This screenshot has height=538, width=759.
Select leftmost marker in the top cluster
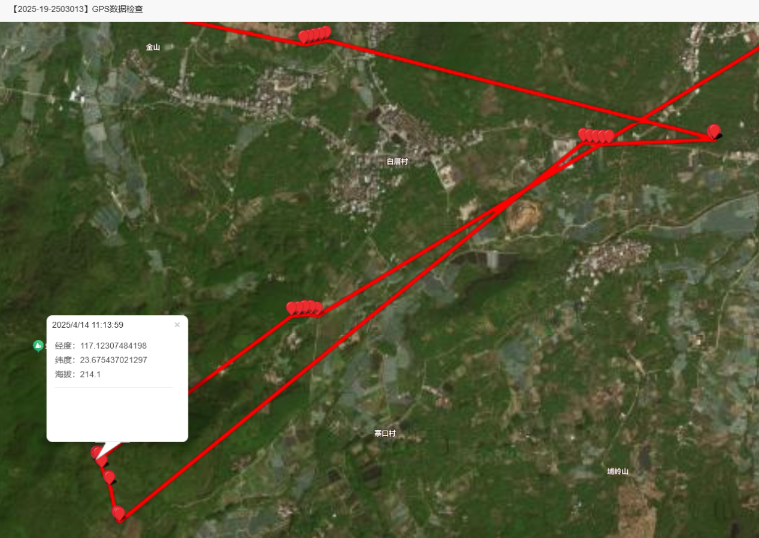pyautogui.click(x=304, y=37)
